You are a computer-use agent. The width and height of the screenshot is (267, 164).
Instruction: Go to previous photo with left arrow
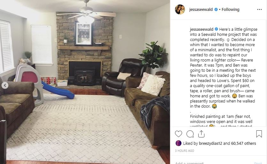pos(5,85)
